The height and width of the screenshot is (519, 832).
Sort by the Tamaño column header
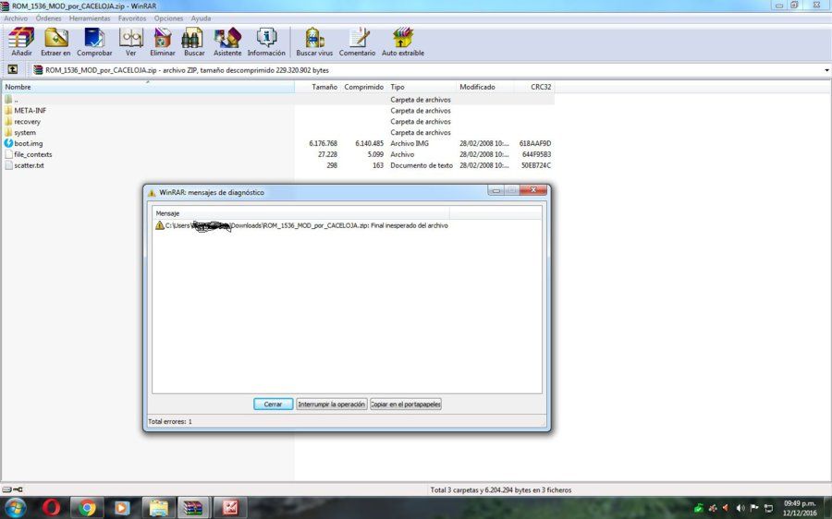(317, 87)
